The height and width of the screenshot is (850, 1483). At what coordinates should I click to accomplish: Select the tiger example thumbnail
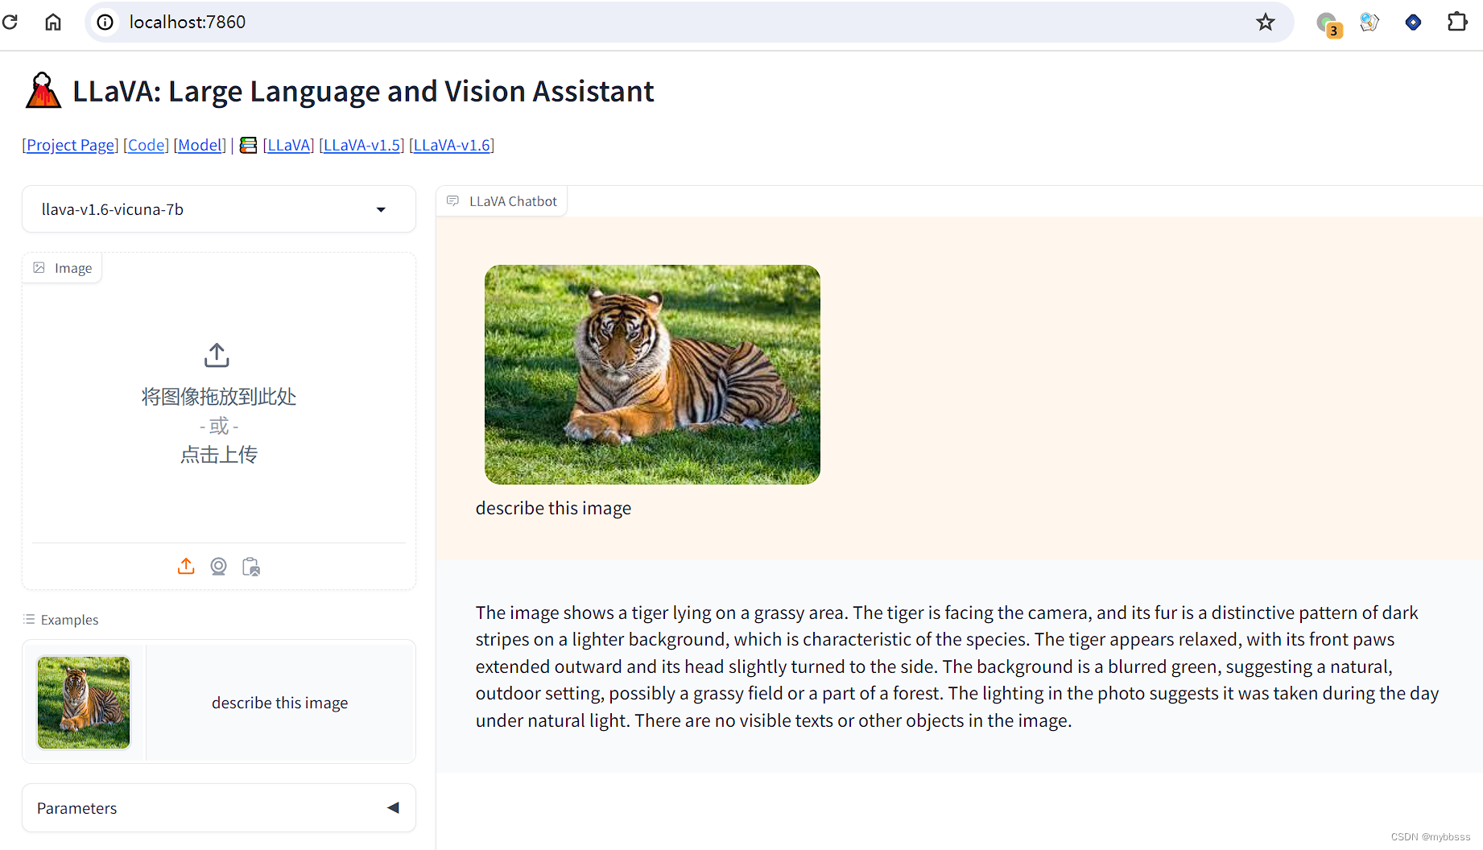pyautogui.click(x=84, y=702)
